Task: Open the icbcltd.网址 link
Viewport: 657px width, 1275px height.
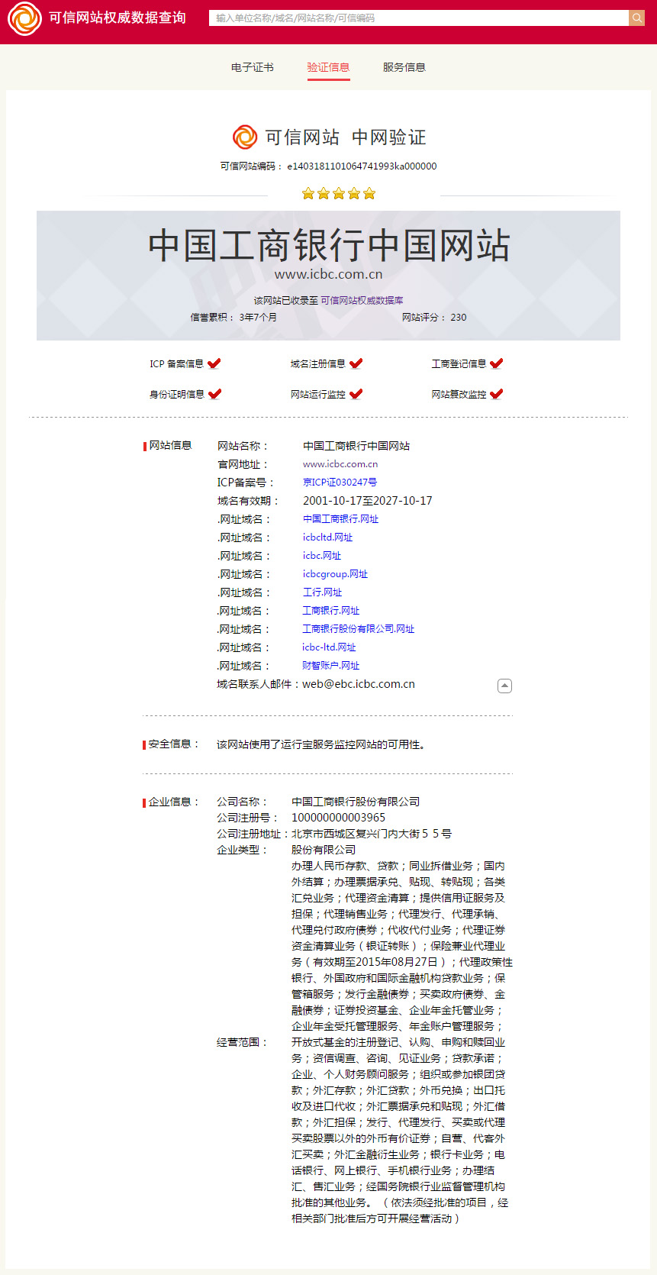Action: 327,537
